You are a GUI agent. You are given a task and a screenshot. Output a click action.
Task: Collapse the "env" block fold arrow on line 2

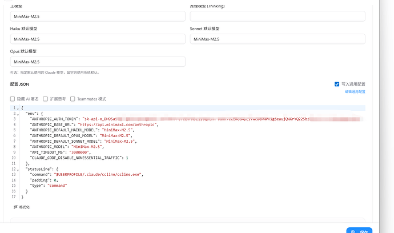[18, 114]
